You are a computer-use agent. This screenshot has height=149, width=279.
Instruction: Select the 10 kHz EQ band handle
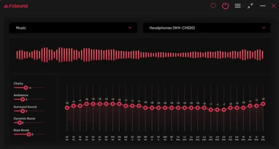[244, 108]
